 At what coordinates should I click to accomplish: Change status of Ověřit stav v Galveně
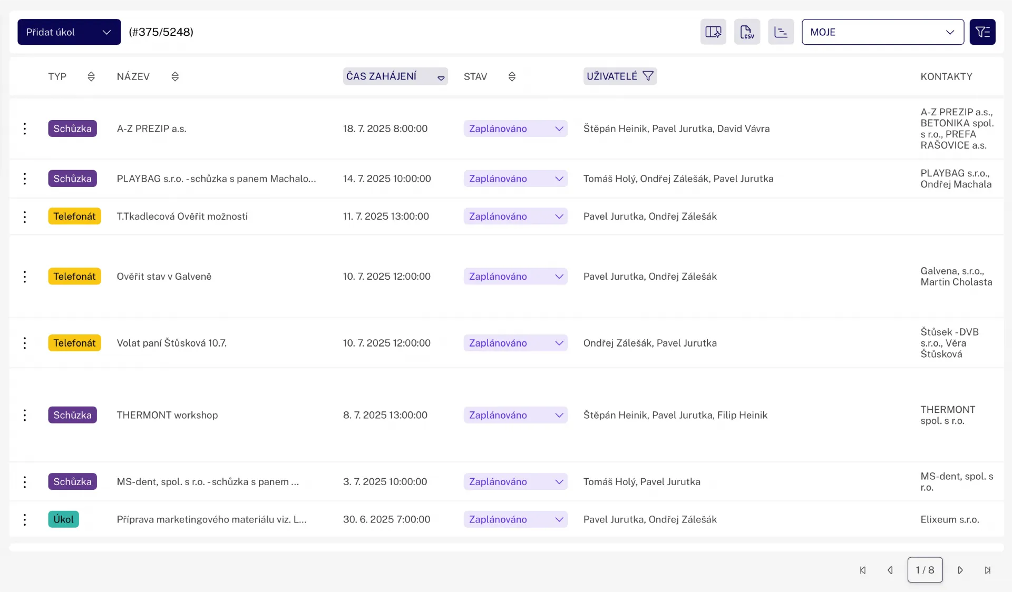click(x=515, y=277)
